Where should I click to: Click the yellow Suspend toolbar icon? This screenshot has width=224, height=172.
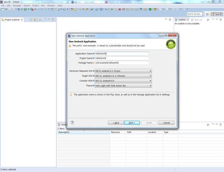116,9
